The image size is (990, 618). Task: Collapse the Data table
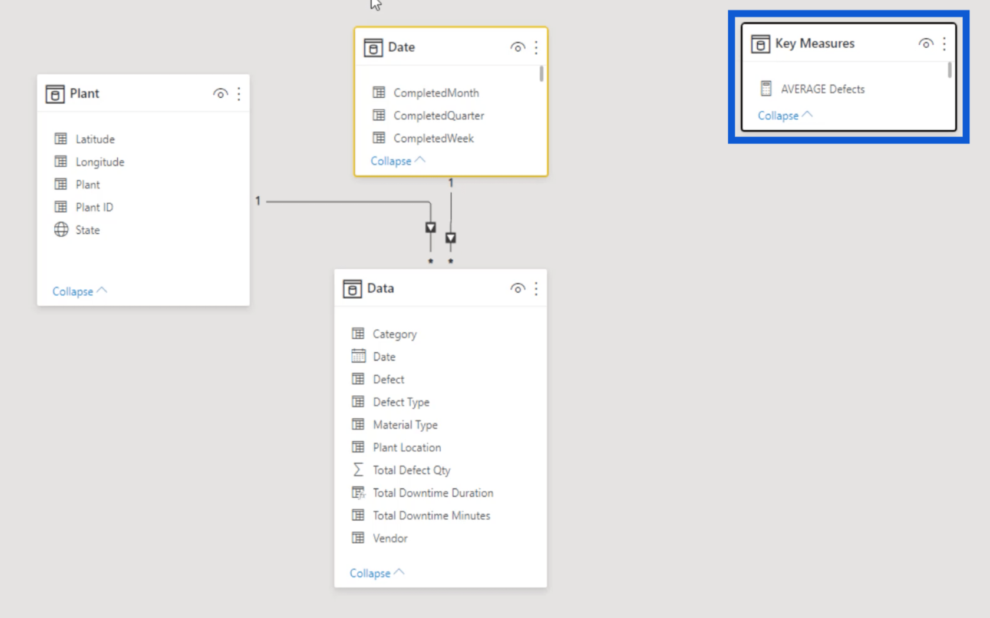[377, 573]
